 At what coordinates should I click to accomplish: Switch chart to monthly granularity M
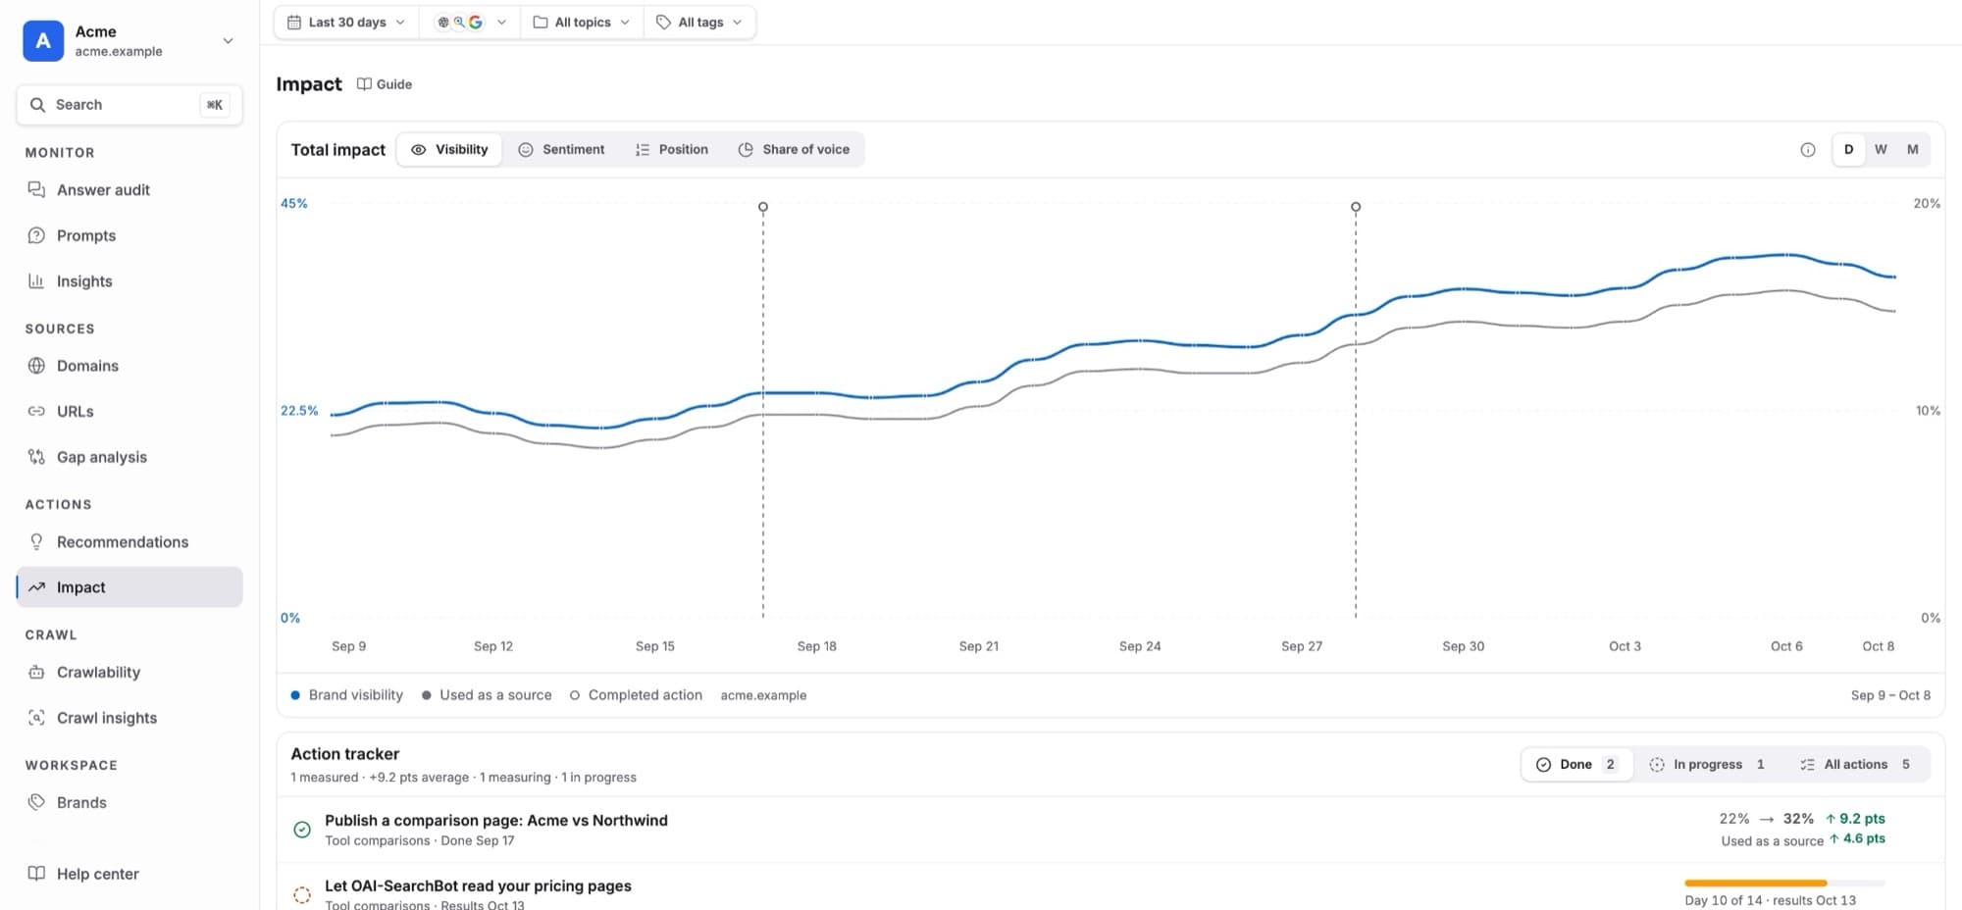1913,150
